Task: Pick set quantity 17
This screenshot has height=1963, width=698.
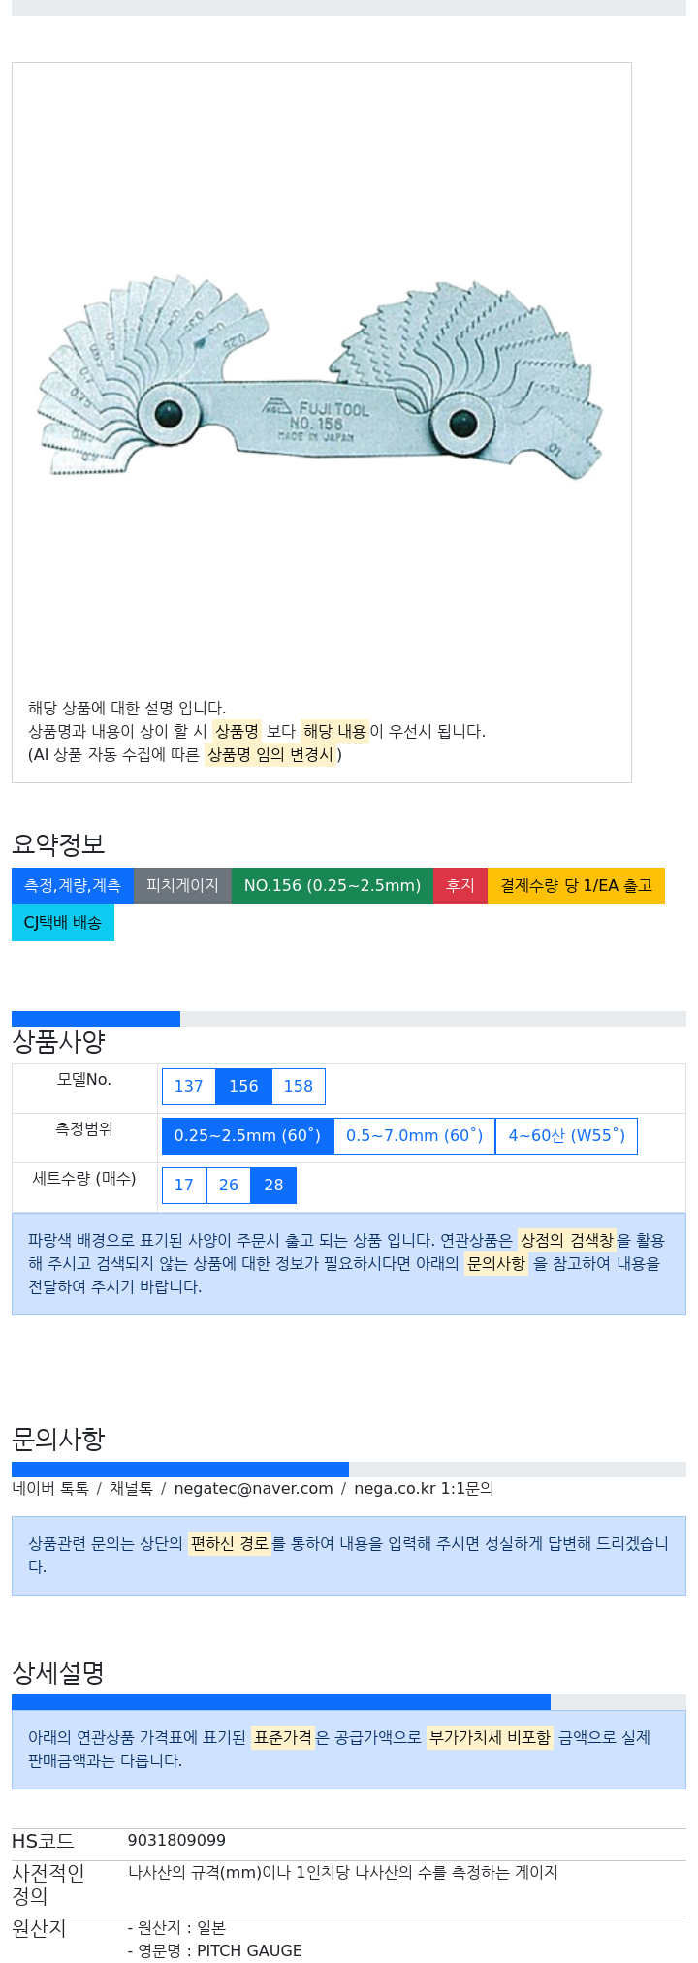Action: click(x=184, y=1186)
